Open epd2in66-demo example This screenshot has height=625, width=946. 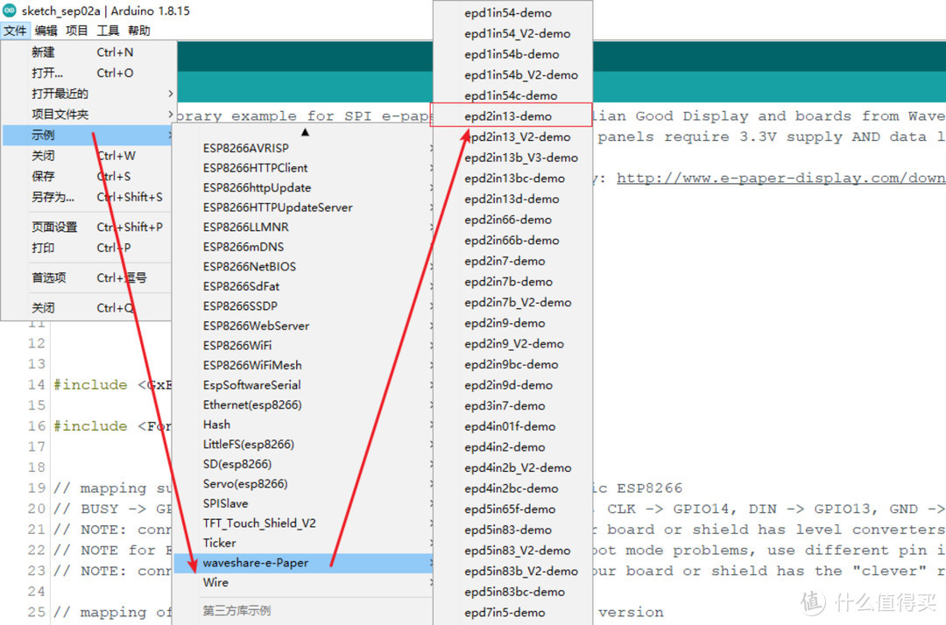(x=512, y=220)
